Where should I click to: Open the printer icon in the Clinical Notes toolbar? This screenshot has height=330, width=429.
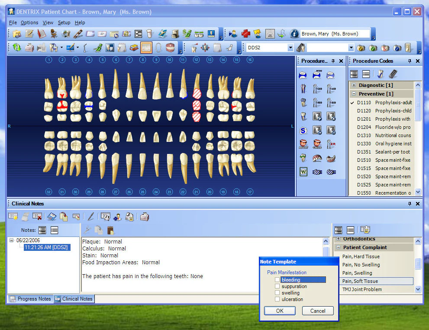pyautogui.click(x=144, y=217)
